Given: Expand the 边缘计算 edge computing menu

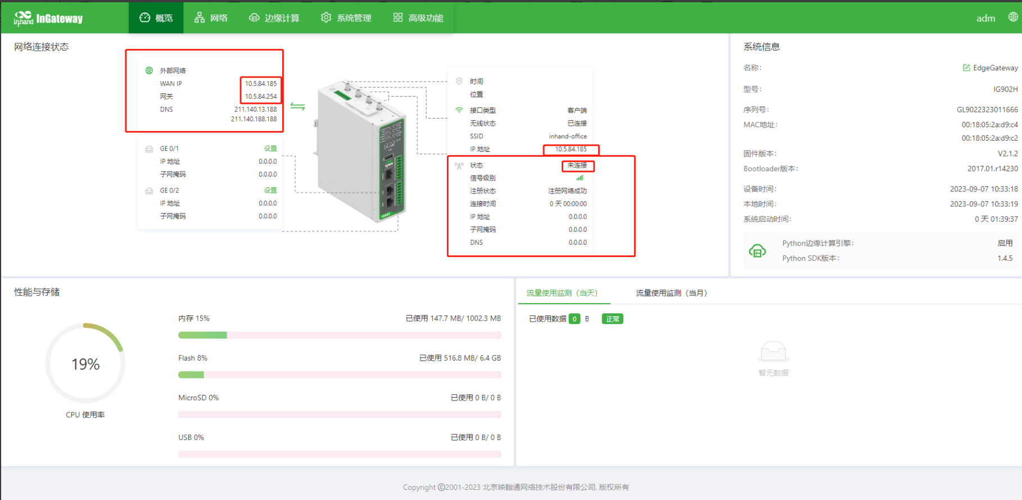Looking at the screenshot, I should [x=274, y=18].
